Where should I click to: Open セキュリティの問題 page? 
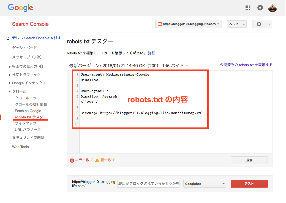(x=28, y=137)
